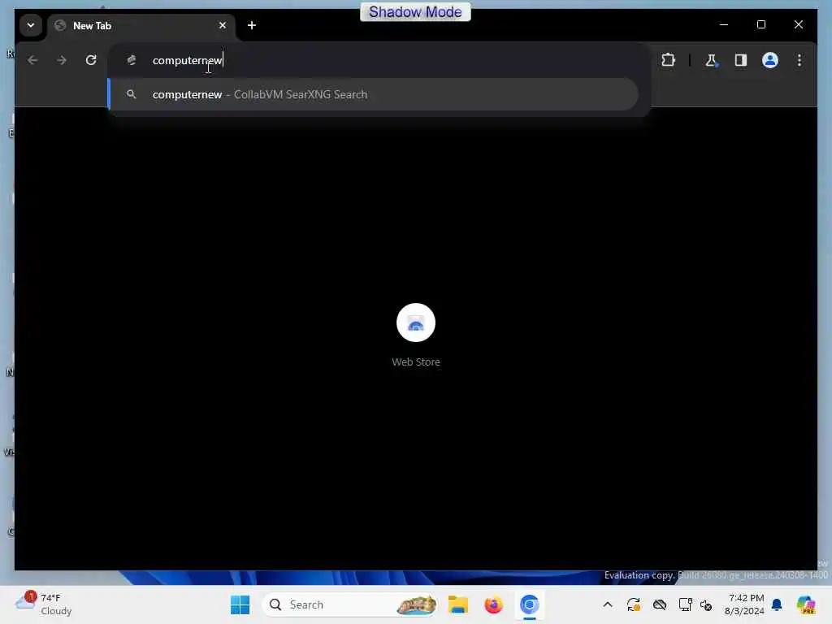Image resolution: width=832 pixels, height=624 pixels.
Task: Open the clock showing 7:42 PM
Action: coord(745,604)
